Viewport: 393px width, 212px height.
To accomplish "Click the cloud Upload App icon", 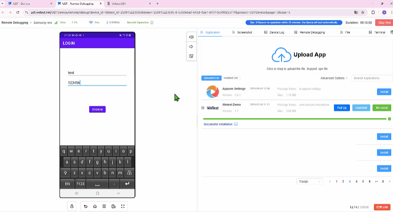I will point(281,55).
